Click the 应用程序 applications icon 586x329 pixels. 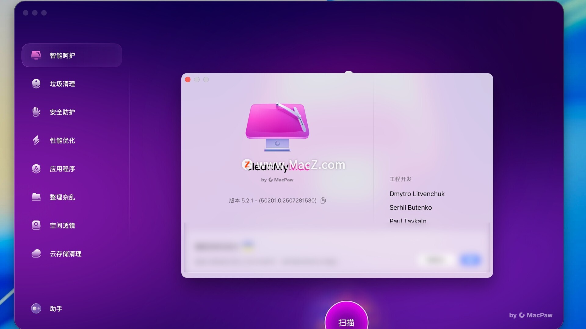click(36, 168)
